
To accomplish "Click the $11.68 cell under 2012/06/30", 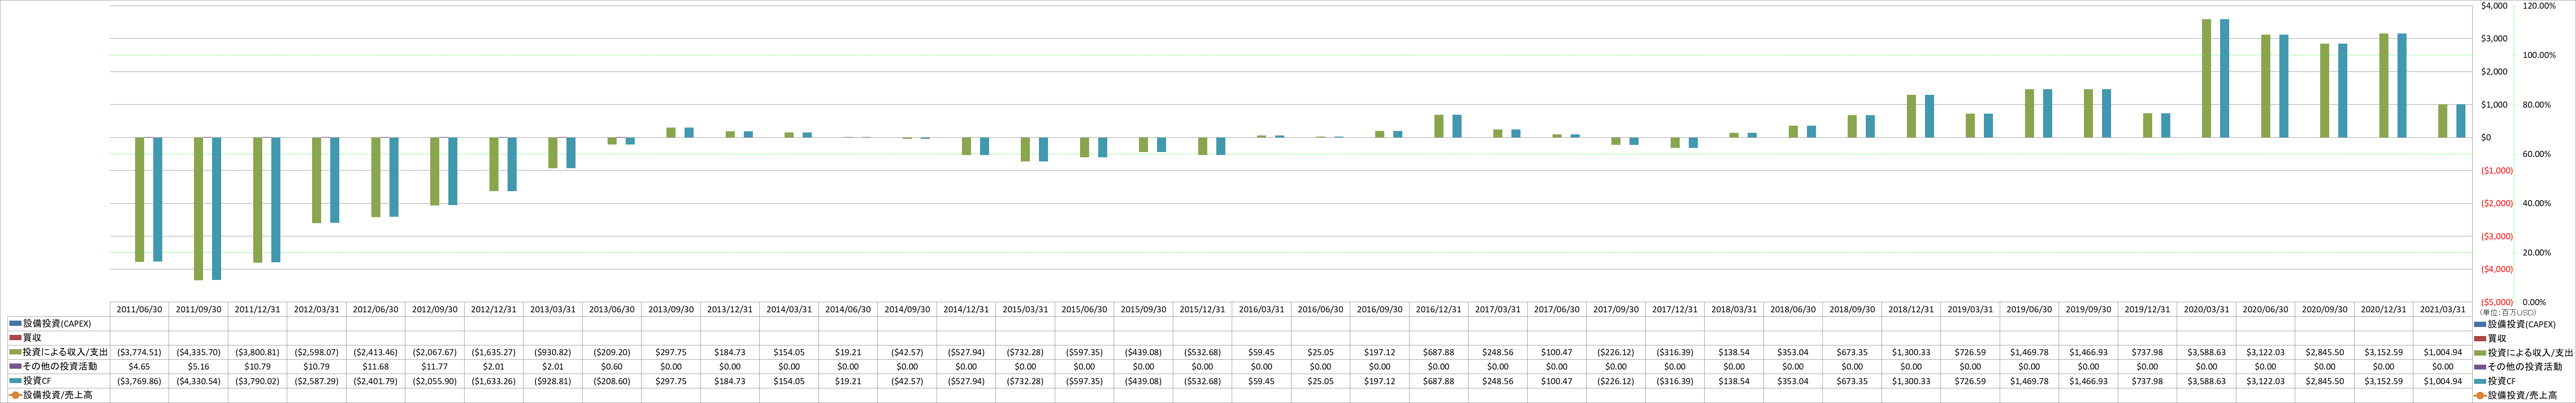I will click(x=375, y=366).
